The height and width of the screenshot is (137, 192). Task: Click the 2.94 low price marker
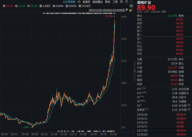[26, 127]
